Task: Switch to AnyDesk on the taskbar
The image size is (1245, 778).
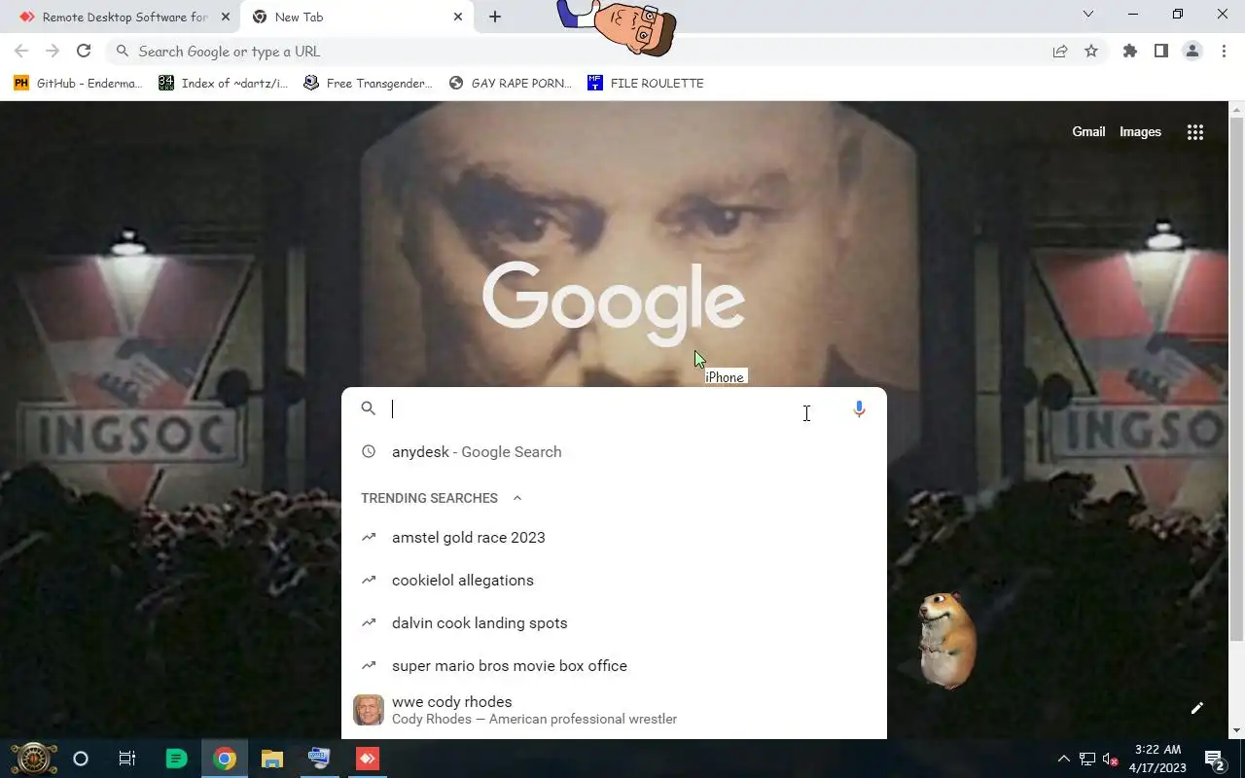Action: click(367, 759)
